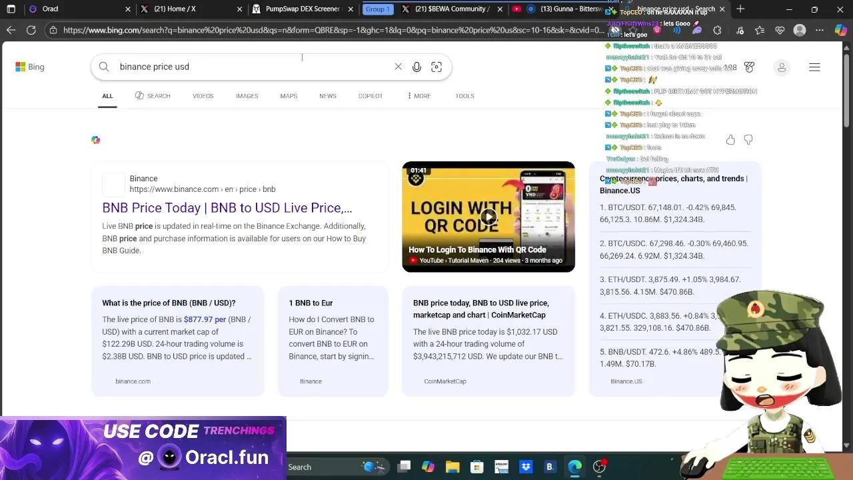Click the Bing logo
This screenshot has width=853, height=480.
coord(30,67)
